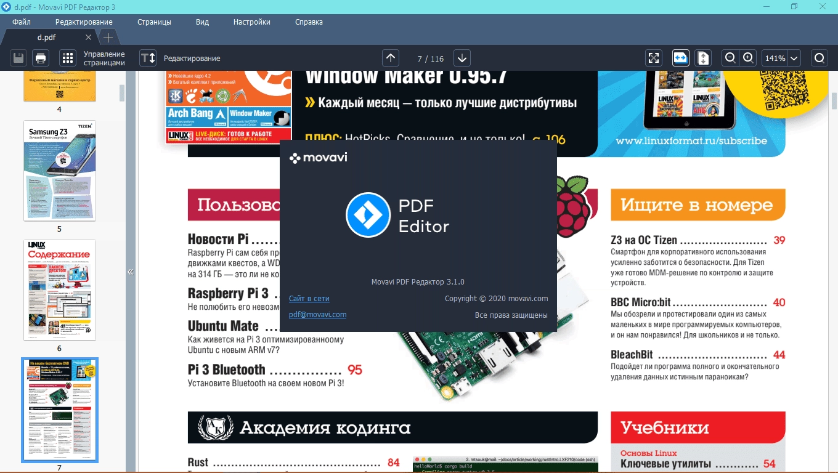838x473 pixels.
Task: Click the www.linuxformat.ru/subscribe text
Action: [x=691, y=140]
